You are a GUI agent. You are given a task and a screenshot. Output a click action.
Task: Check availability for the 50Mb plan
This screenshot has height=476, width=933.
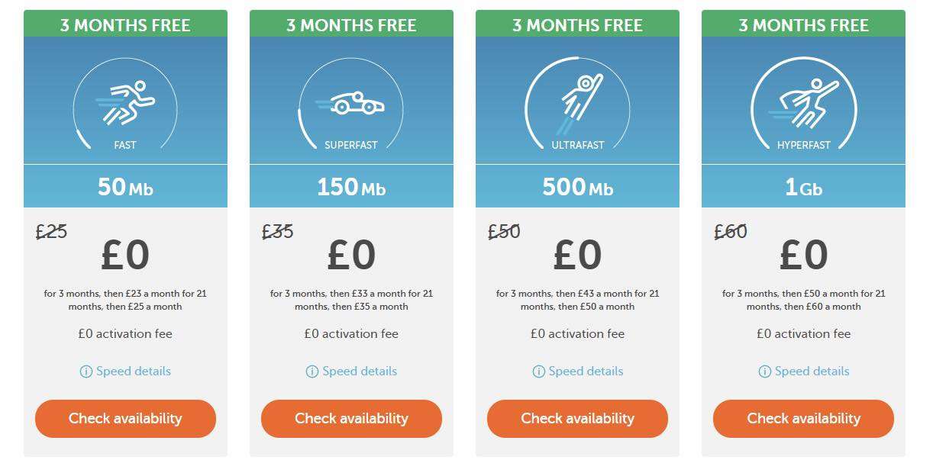click(x=125, y=419)
